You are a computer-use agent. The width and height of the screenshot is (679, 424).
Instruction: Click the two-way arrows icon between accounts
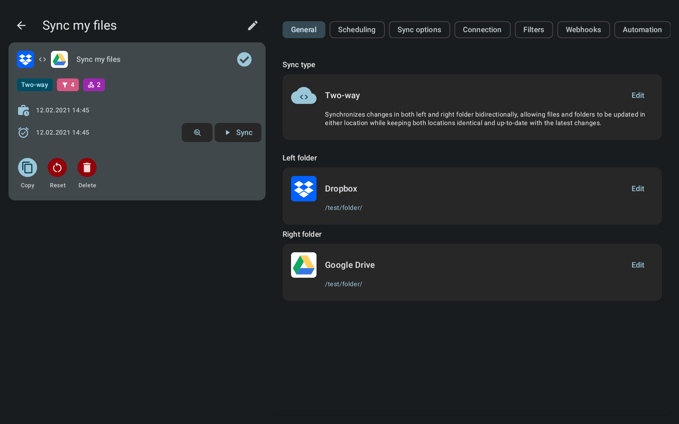point(42,59)
